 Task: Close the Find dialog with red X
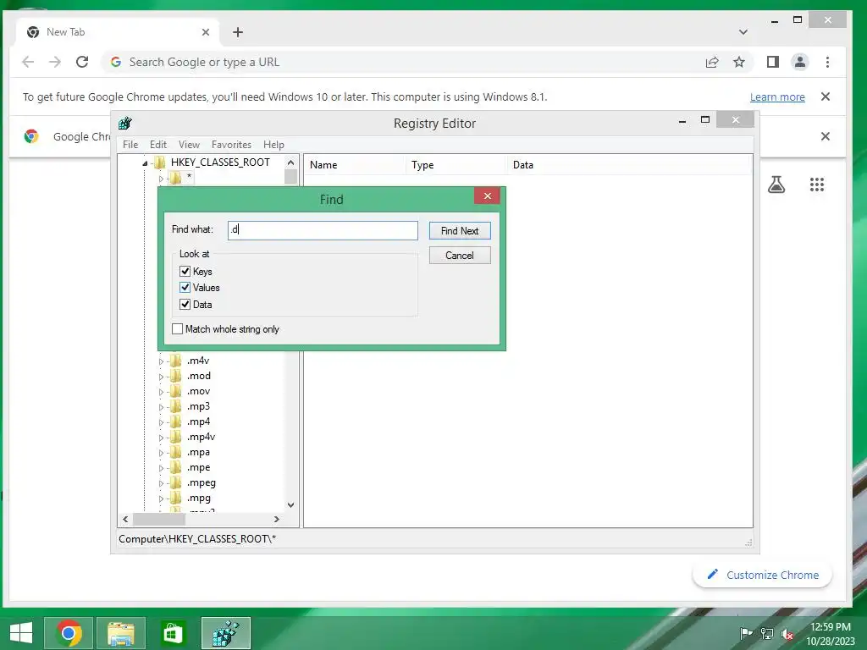487,196
